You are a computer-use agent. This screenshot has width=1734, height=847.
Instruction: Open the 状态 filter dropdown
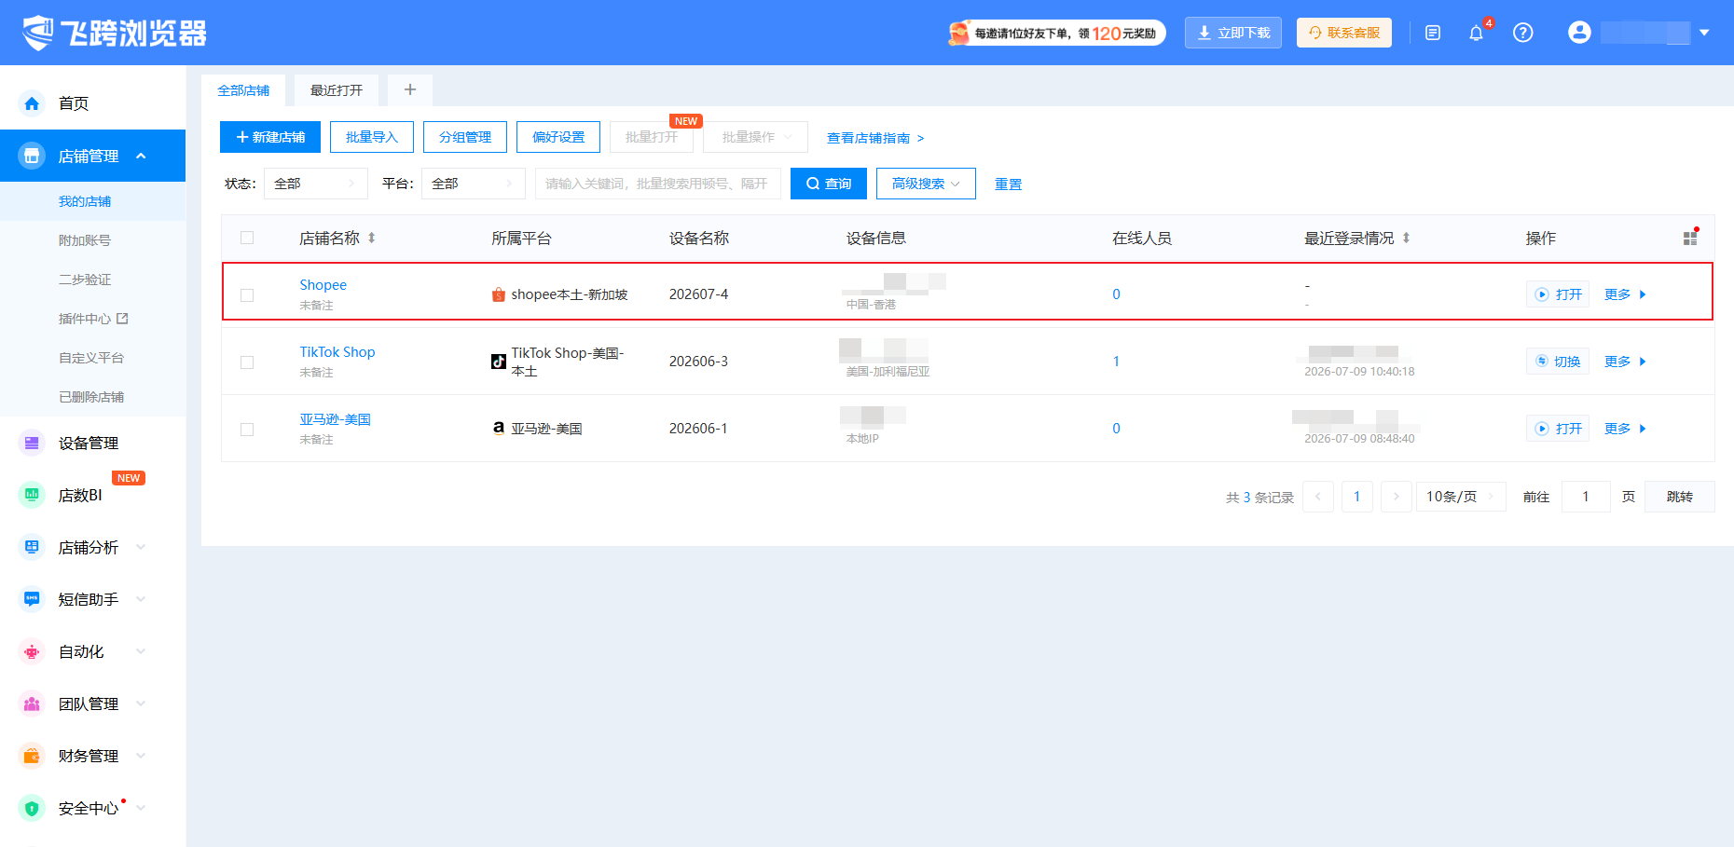coord(316,184)
